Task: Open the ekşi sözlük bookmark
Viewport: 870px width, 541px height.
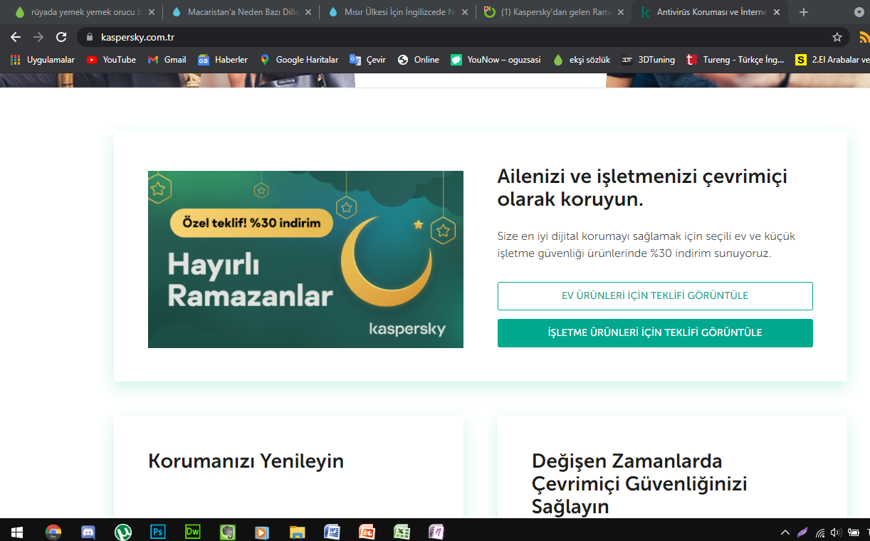Action: pyautogui.click(x=582, y=60)
